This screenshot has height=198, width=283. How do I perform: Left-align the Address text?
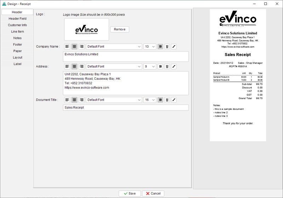tap(67, 67)
